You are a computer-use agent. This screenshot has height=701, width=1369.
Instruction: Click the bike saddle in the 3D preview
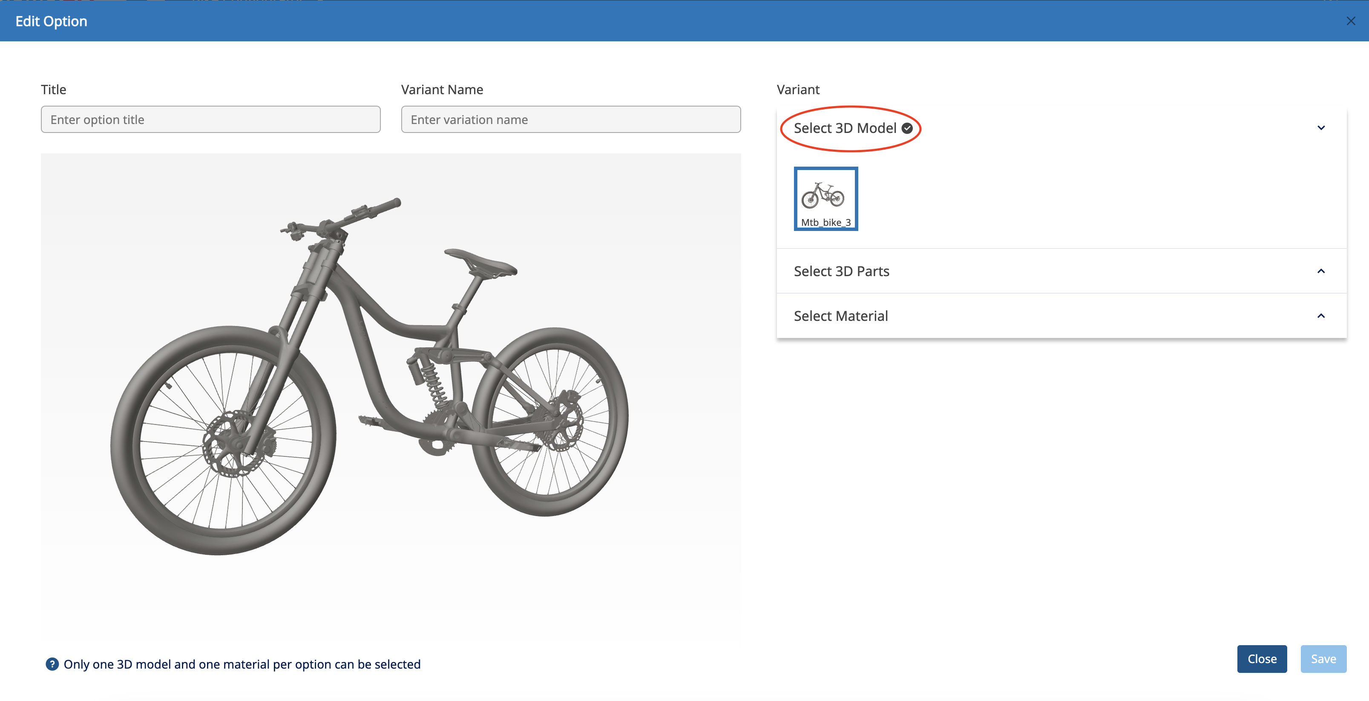point(481,262)
